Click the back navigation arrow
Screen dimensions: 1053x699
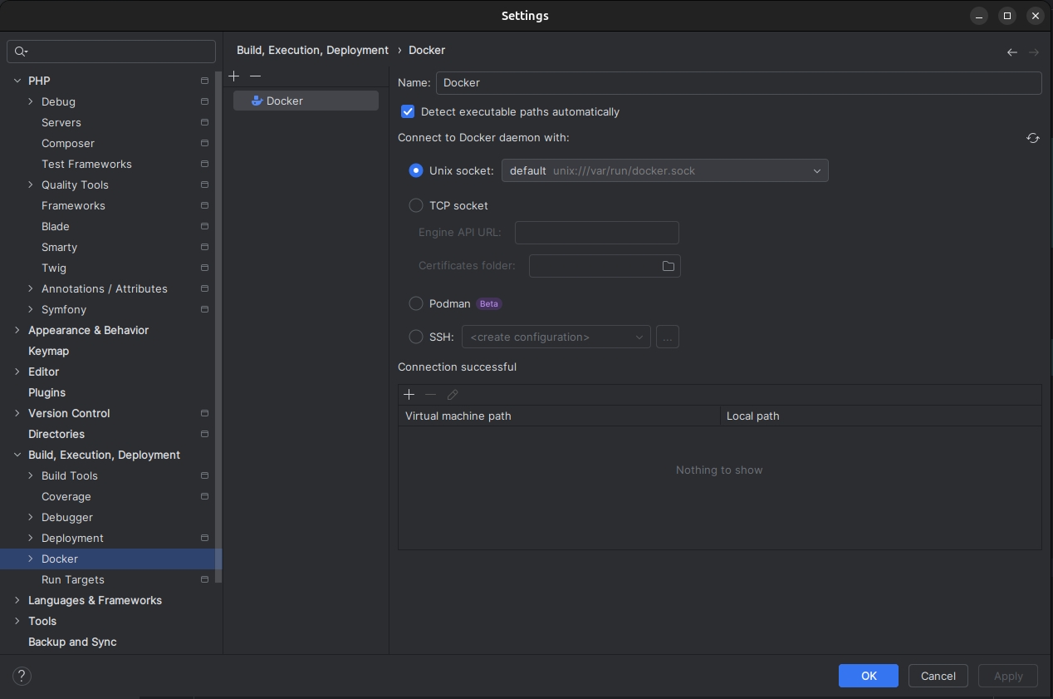click(x=1011, y=52)
